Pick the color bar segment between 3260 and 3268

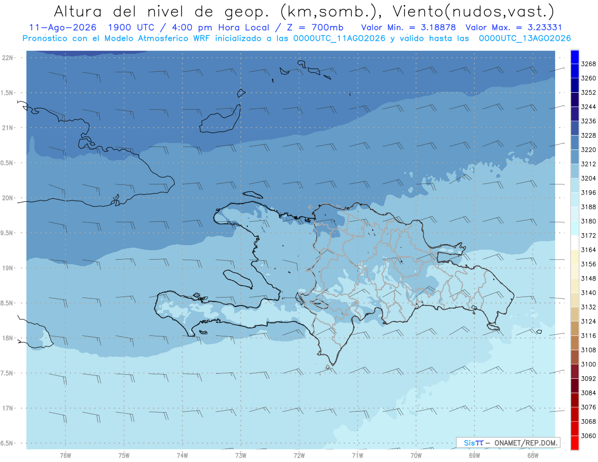click(575, 71)
